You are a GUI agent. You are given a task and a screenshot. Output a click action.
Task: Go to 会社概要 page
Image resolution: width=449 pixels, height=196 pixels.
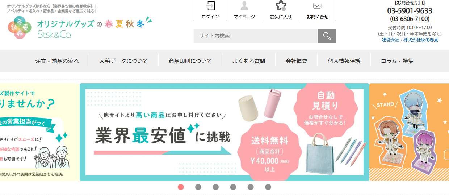[296, 61]
